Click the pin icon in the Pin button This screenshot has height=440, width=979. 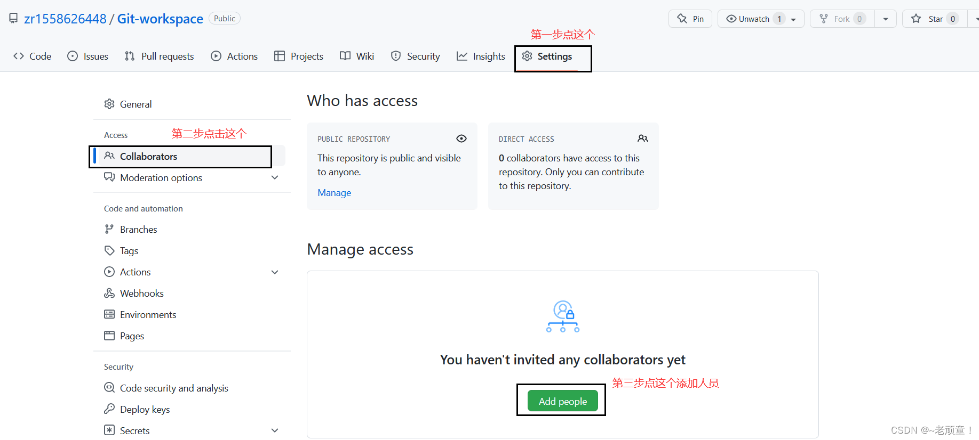pos(682,19)
